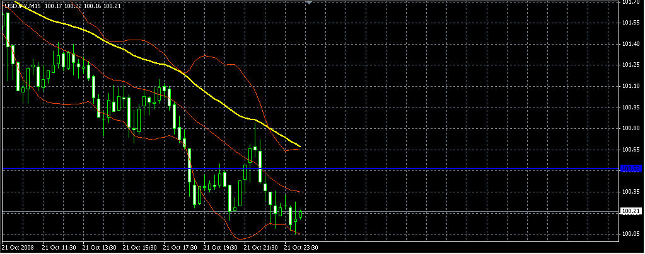
Task: Click the 100.65 price axis label
Action: pyautogui.click(x=631, y=150)
